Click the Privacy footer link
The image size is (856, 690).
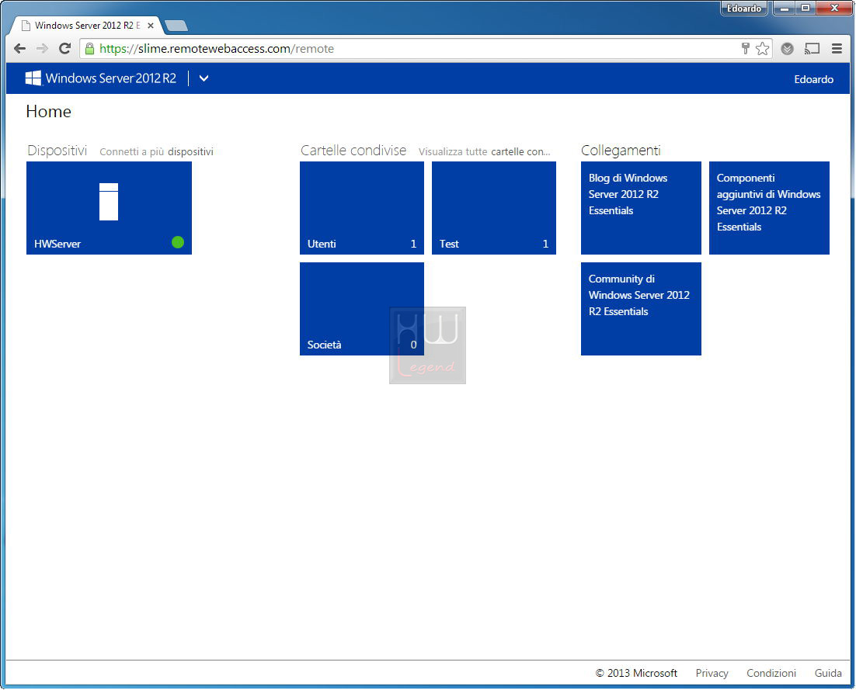[712, 673]
